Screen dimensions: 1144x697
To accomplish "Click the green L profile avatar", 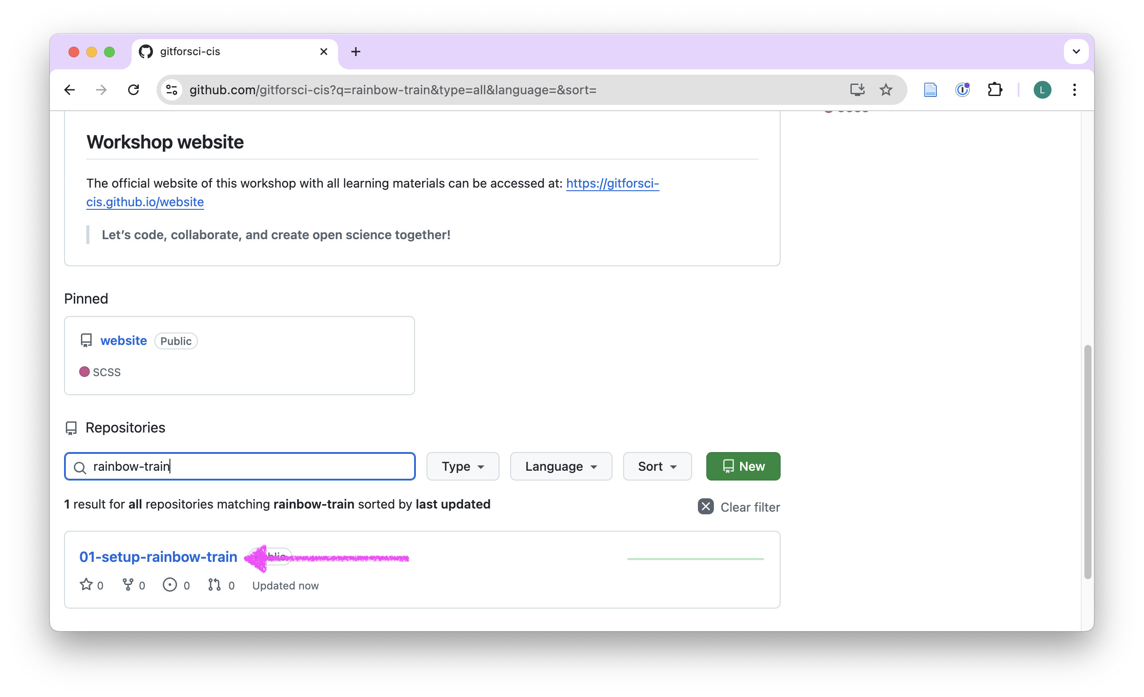I will [1042, 90].
